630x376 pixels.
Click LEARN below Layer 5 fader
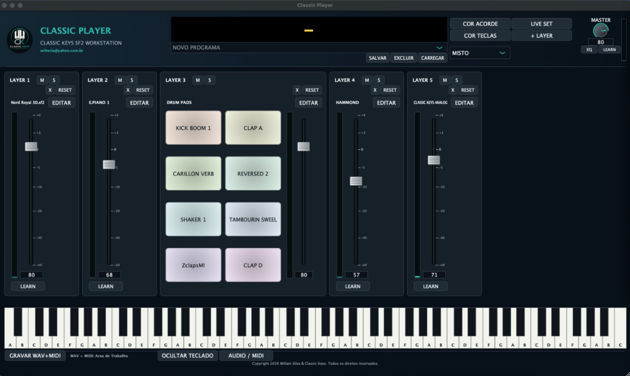click(431, 287)
